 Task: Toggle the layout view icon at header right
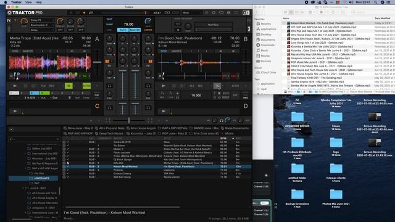click(x=246, y=12)
